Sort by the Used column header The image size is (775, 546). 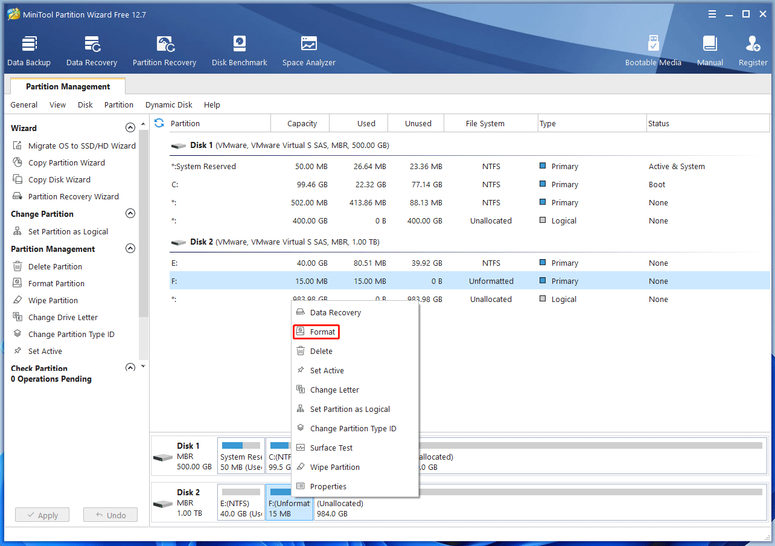359,123
